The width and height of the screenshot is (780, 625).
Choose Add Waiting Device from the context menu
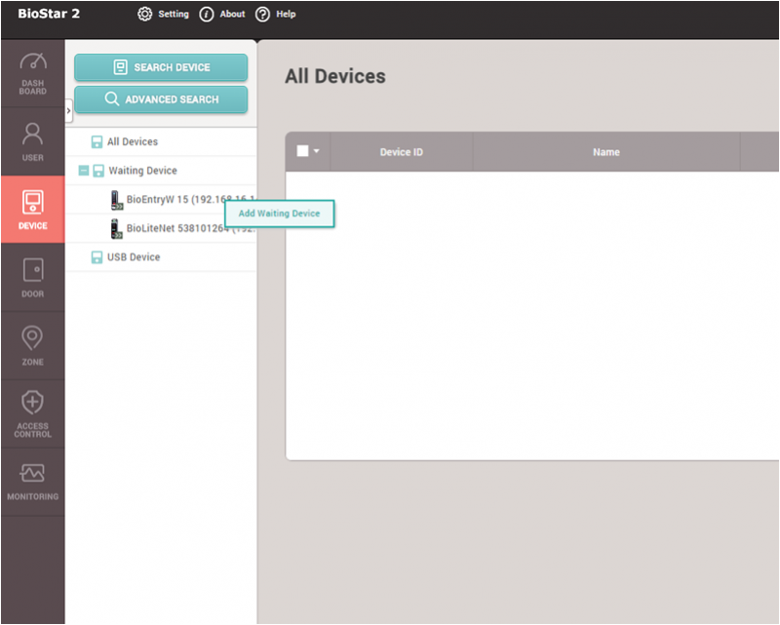[x=279, y=214]
